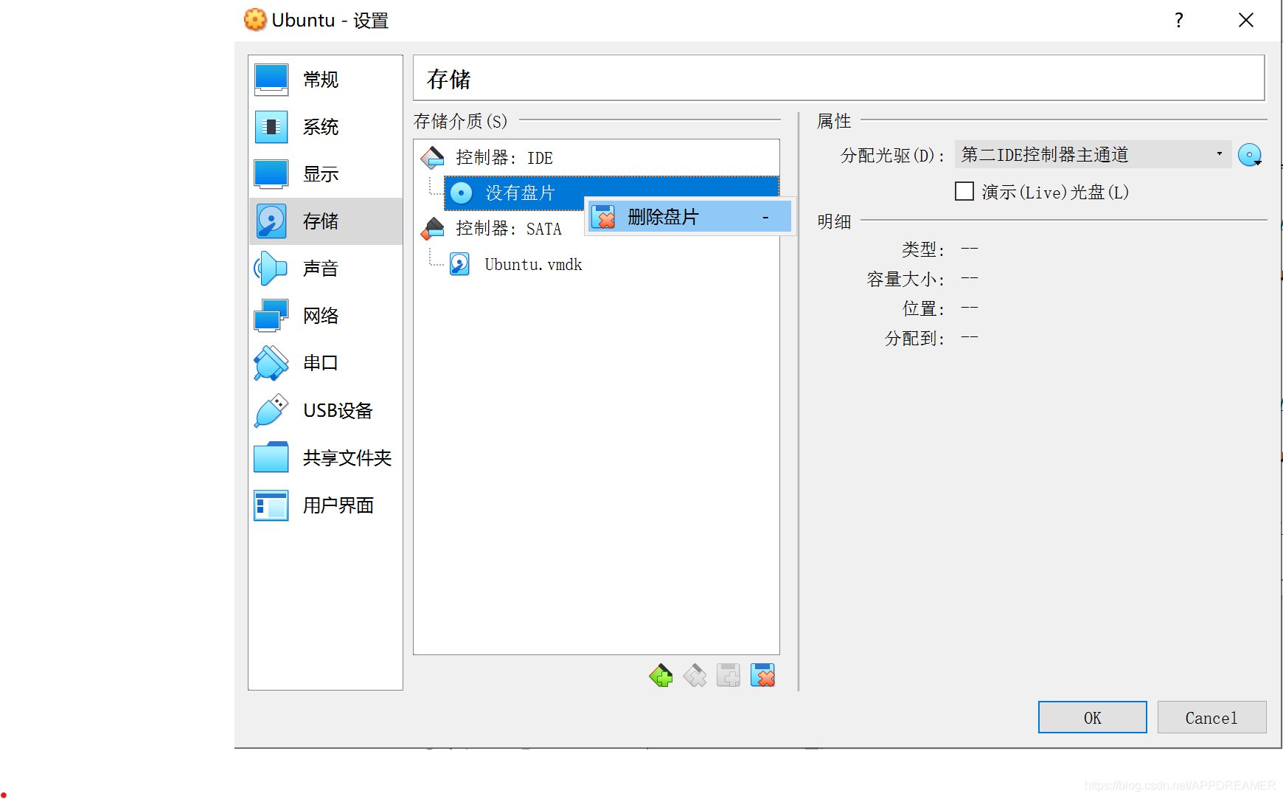Click the 容量大小 detail label
This screenshot has height=799, width=1283.
[905, 280]
